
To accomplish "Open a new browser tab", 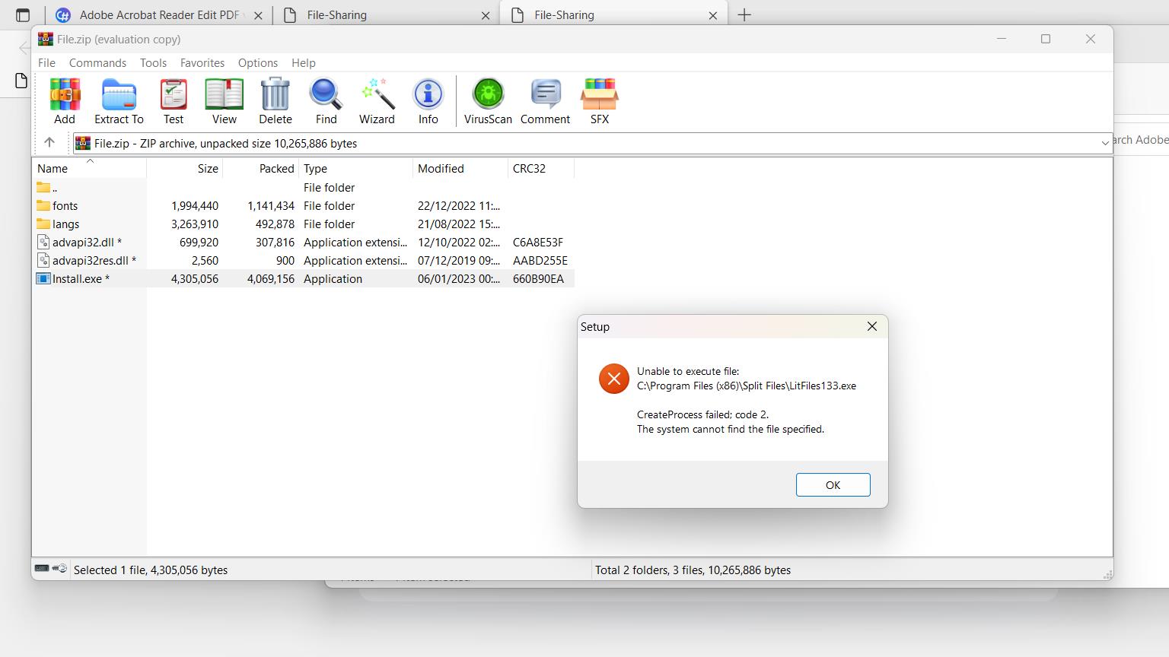I will (x=744, y=15).
